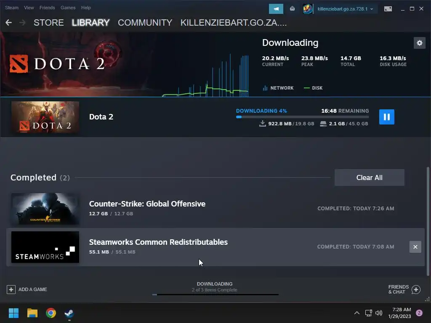Click the Dota 2 title text
Screen dimensions: 431x323
pyautogui.click(x=101, y=117)
